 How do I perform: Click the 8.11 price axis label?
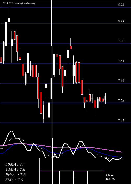coord(121,21)
